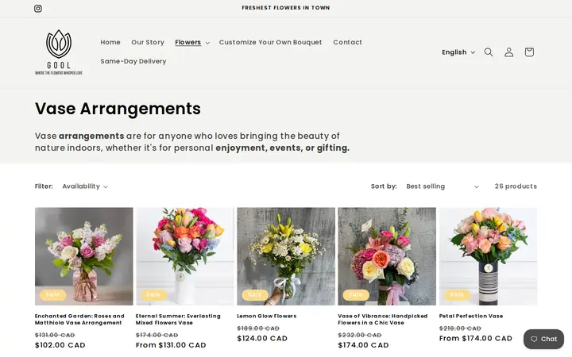Open Our Story page

pos(148,42)
